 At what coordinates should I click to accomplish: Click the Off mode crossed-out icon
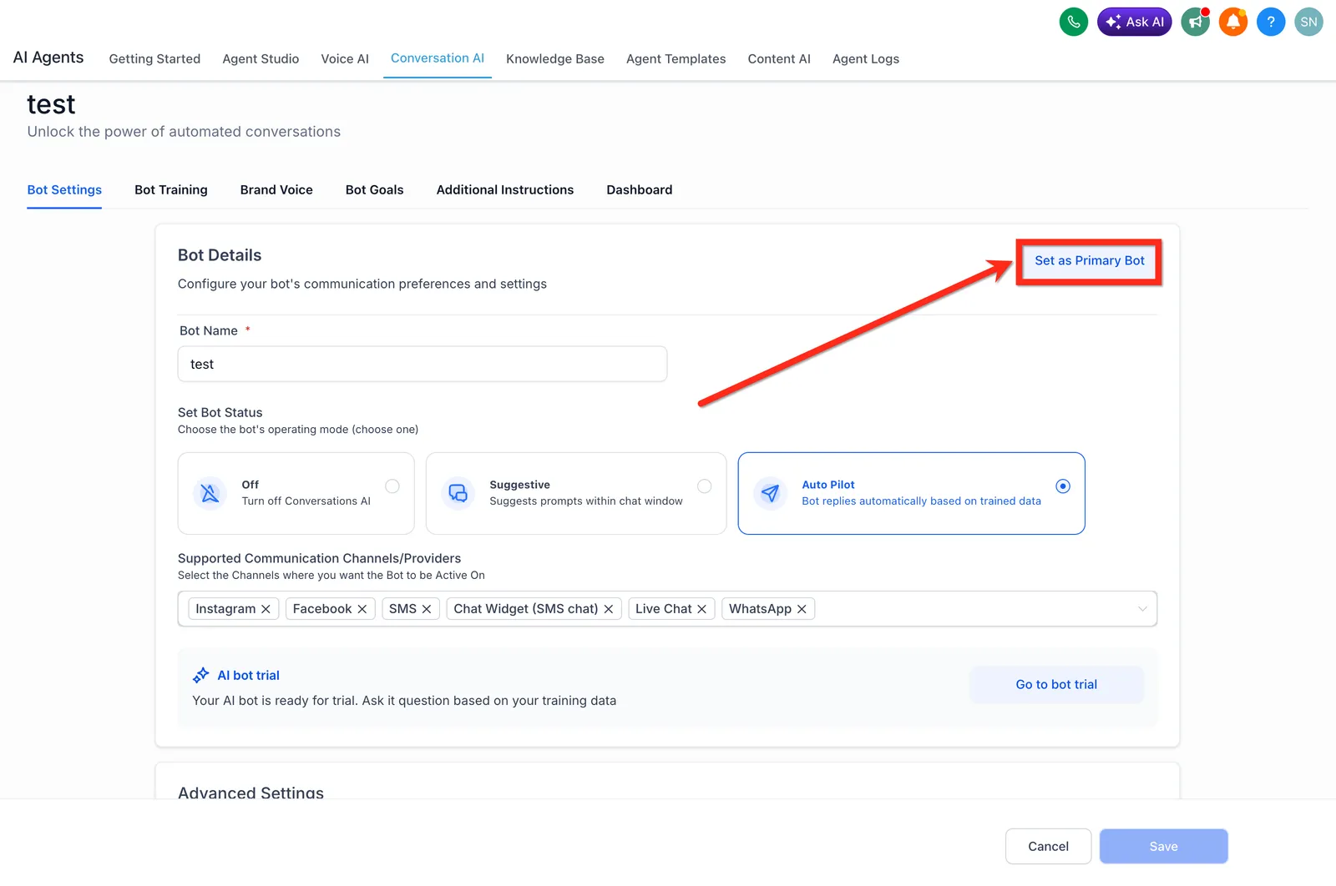(x=210, y=493)
